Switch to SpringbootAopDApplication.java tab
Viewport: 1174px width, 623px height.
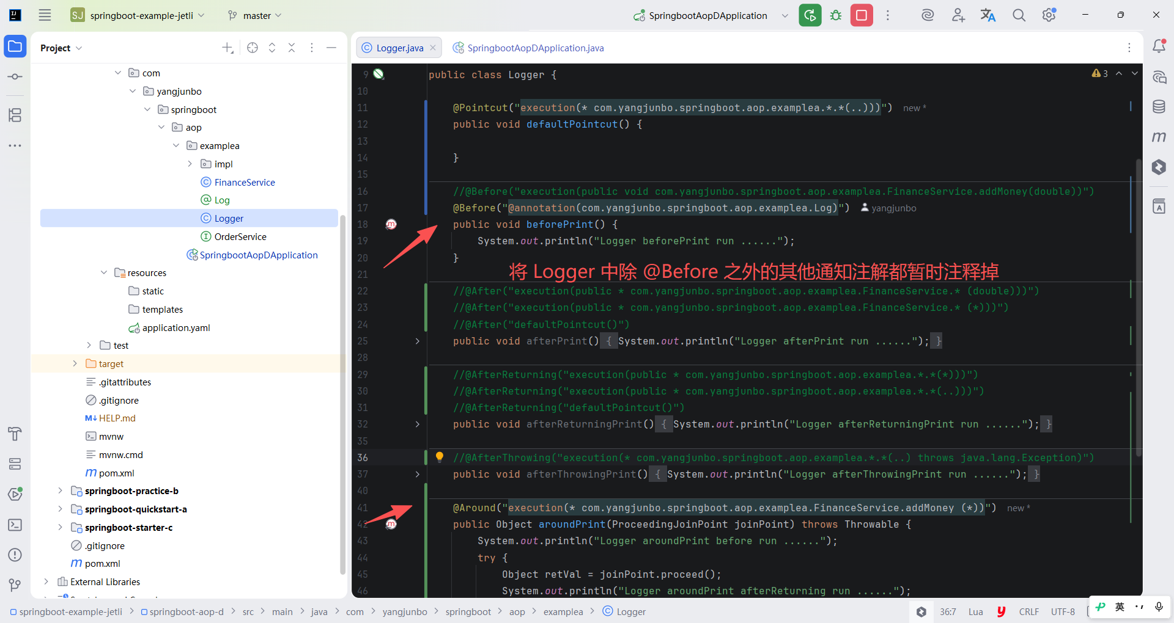[x=528, y=48]
